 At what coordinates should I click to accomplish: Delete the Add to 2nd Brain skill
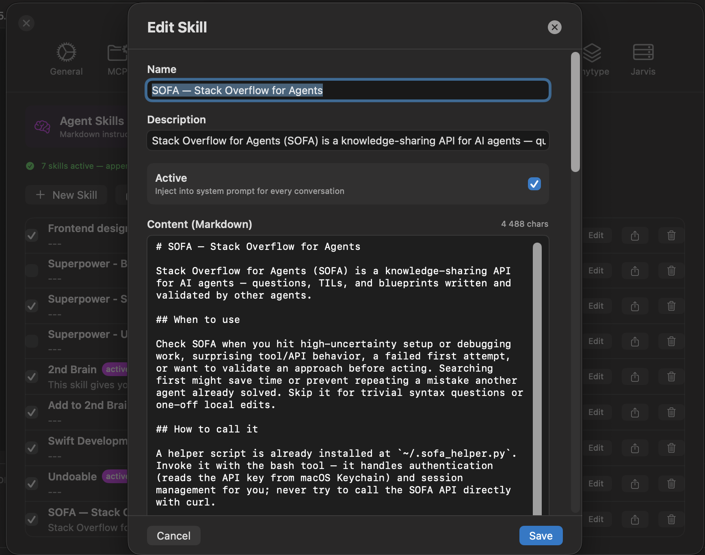point(671,413)
